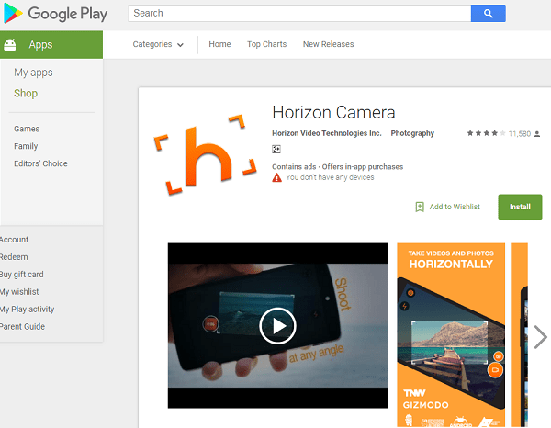551x428 pixels.
Task: Click 'You don't have any devices' message
Action: point(330,177)
